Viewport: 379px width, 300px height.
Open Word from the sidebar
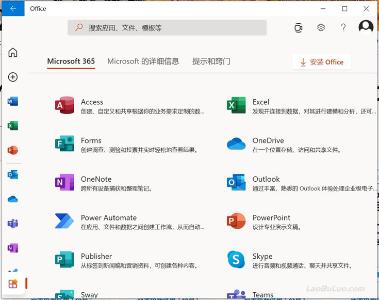[x=13, y=101]
